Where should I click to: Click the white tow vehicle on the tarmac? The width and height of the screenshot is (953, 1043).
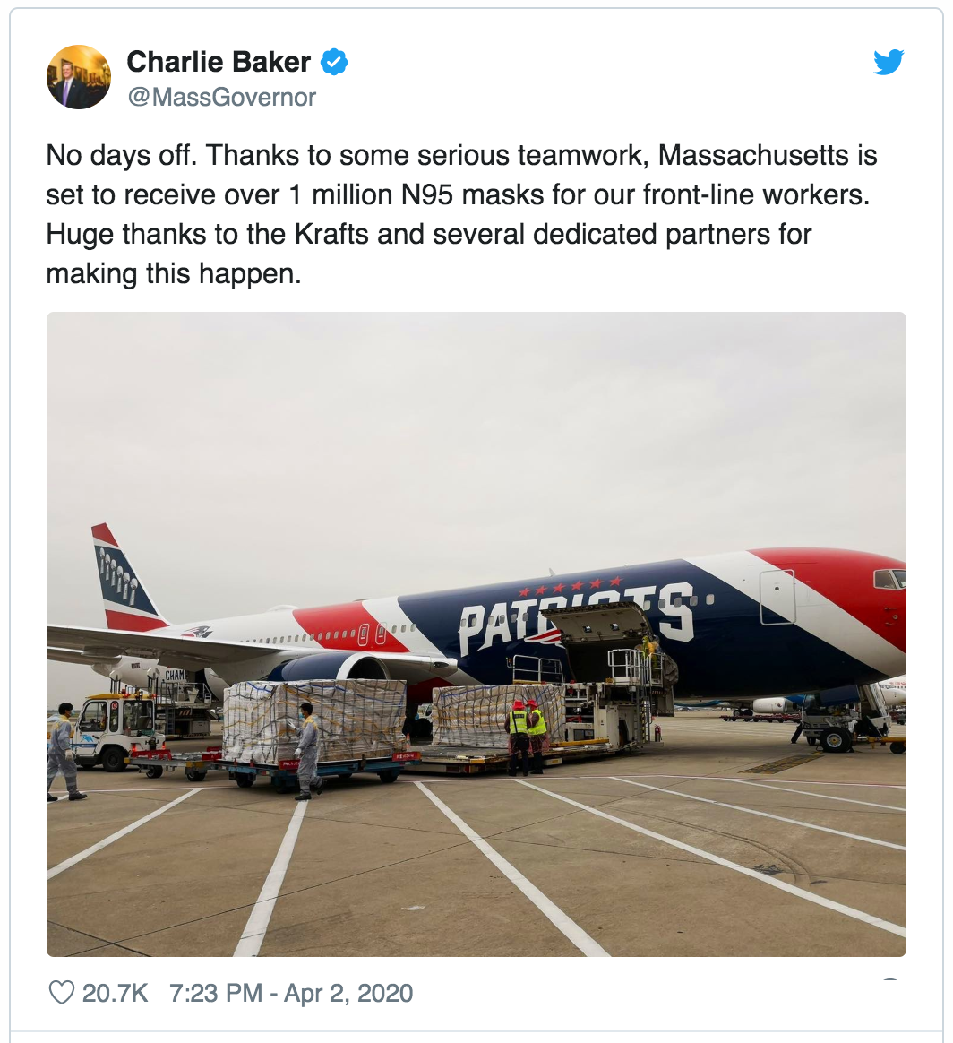click(x=113, y=730)
